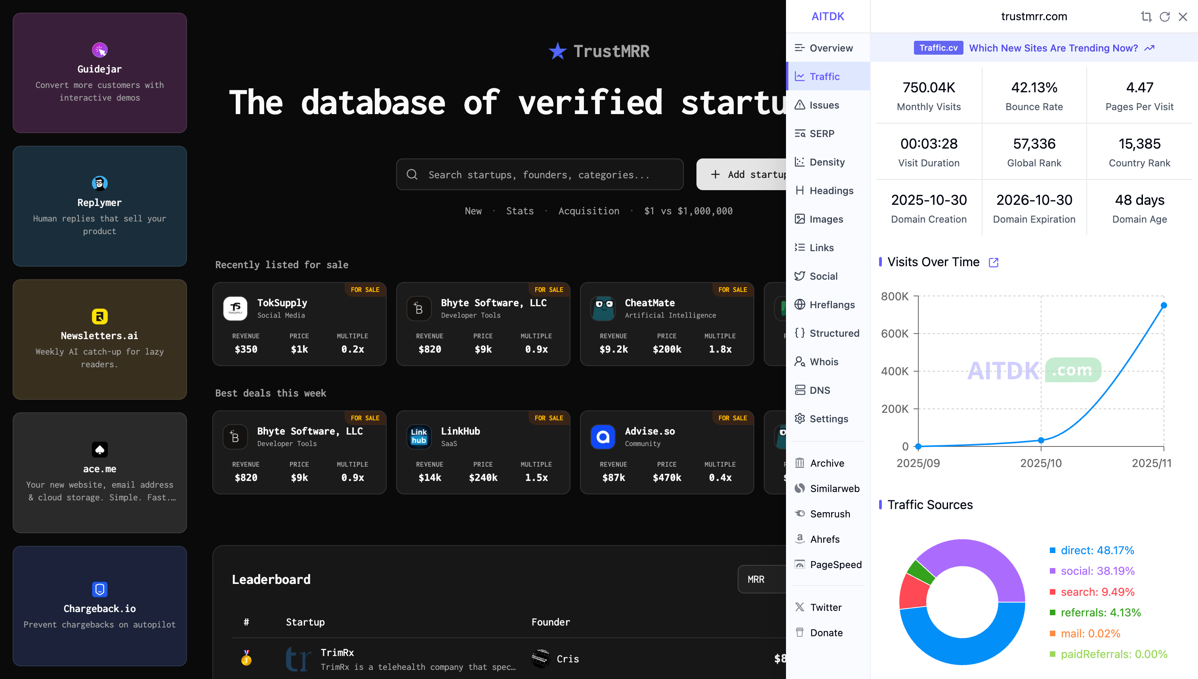The width and height of the screenshot is (1198, 679).
Task: Click the Search startups input field
Action: click(x=539, y=174)
